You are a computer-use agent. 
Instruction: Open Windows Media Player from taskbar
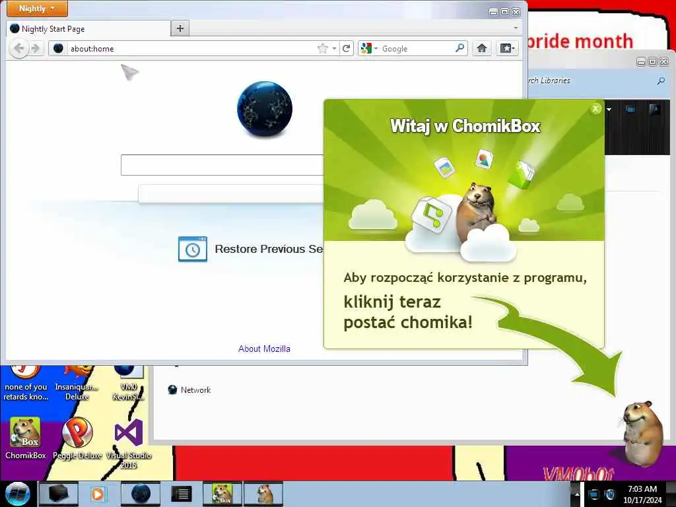pyautogui.click(x=98, y=494)
